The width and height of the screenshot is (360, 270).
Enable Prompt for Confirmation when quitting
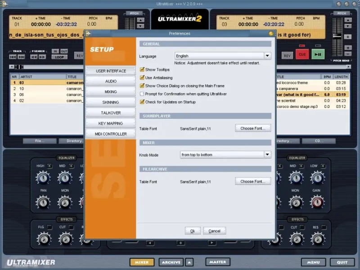(142, 94)
